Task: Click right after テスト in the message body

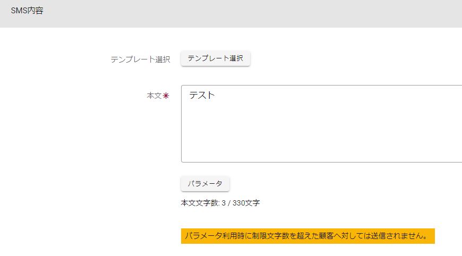Action: [x=216, y=96]
